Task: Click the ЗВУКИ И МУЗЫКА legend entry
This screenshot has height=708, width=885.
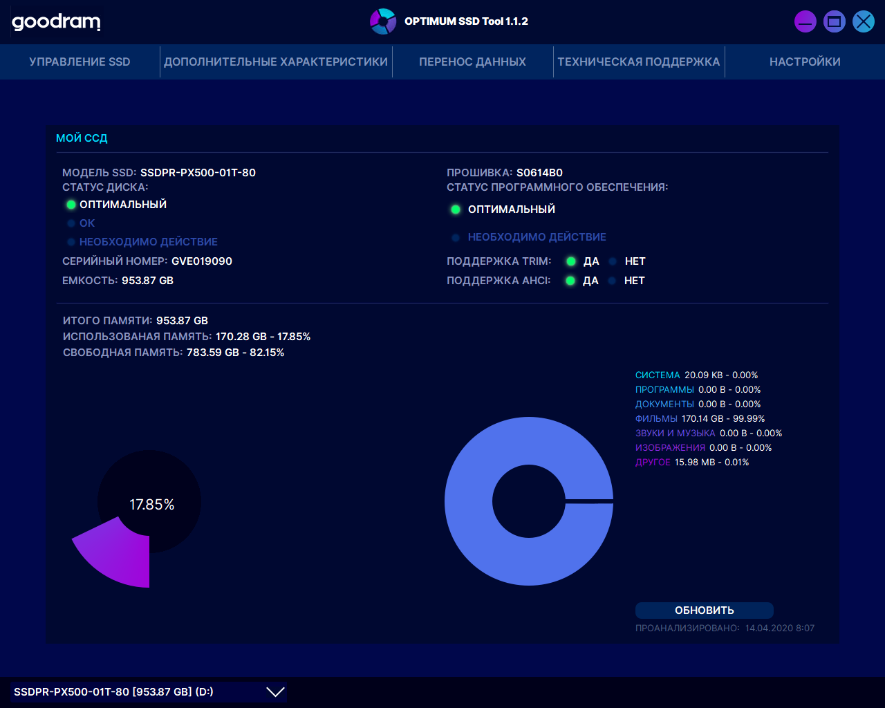Action: [709, 434]
